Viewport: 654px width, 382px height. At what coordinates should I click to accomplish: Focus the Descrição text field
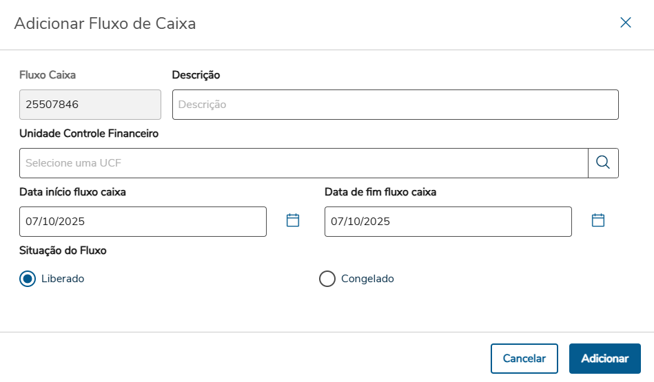395,105
